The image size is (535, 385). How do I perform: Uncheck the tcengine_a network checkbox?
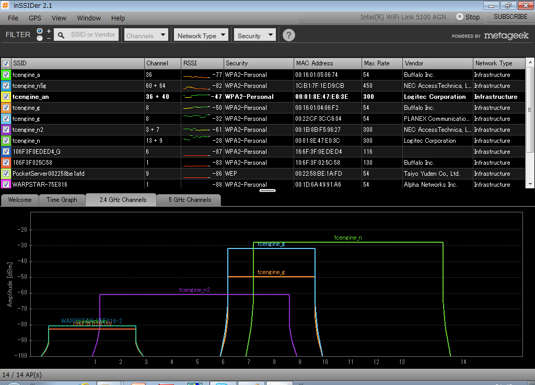pos(6,74)
